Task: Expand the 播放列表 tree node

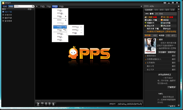Action: point(3,18)
